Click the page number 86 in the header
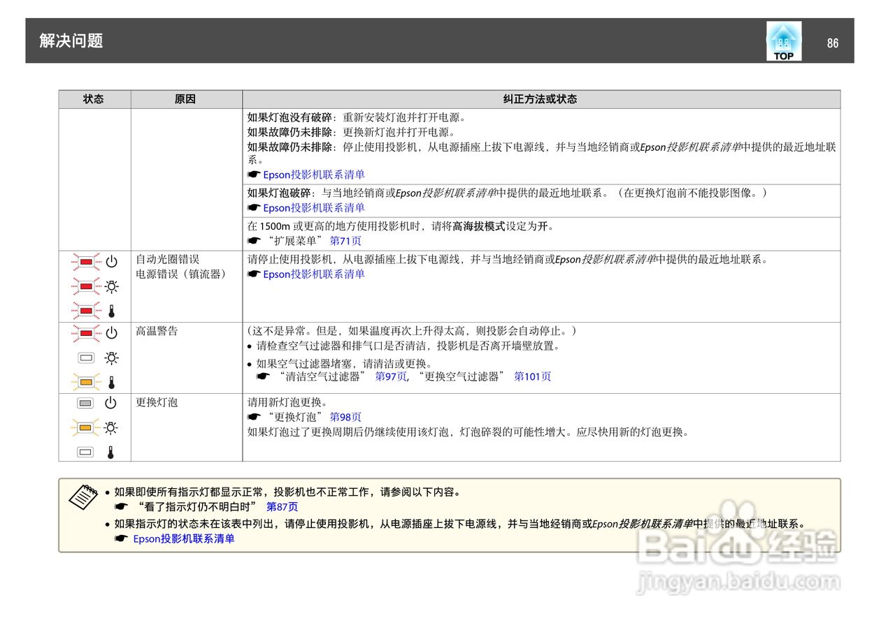895x632 pixels. pos(833,43)
